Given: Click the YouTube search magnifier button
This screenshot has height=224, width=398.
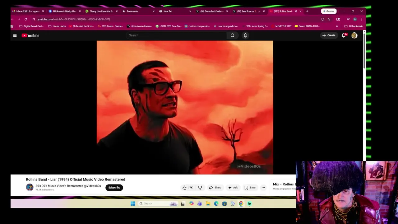Looking at the screenshot, I should click(x=233, y=35).
